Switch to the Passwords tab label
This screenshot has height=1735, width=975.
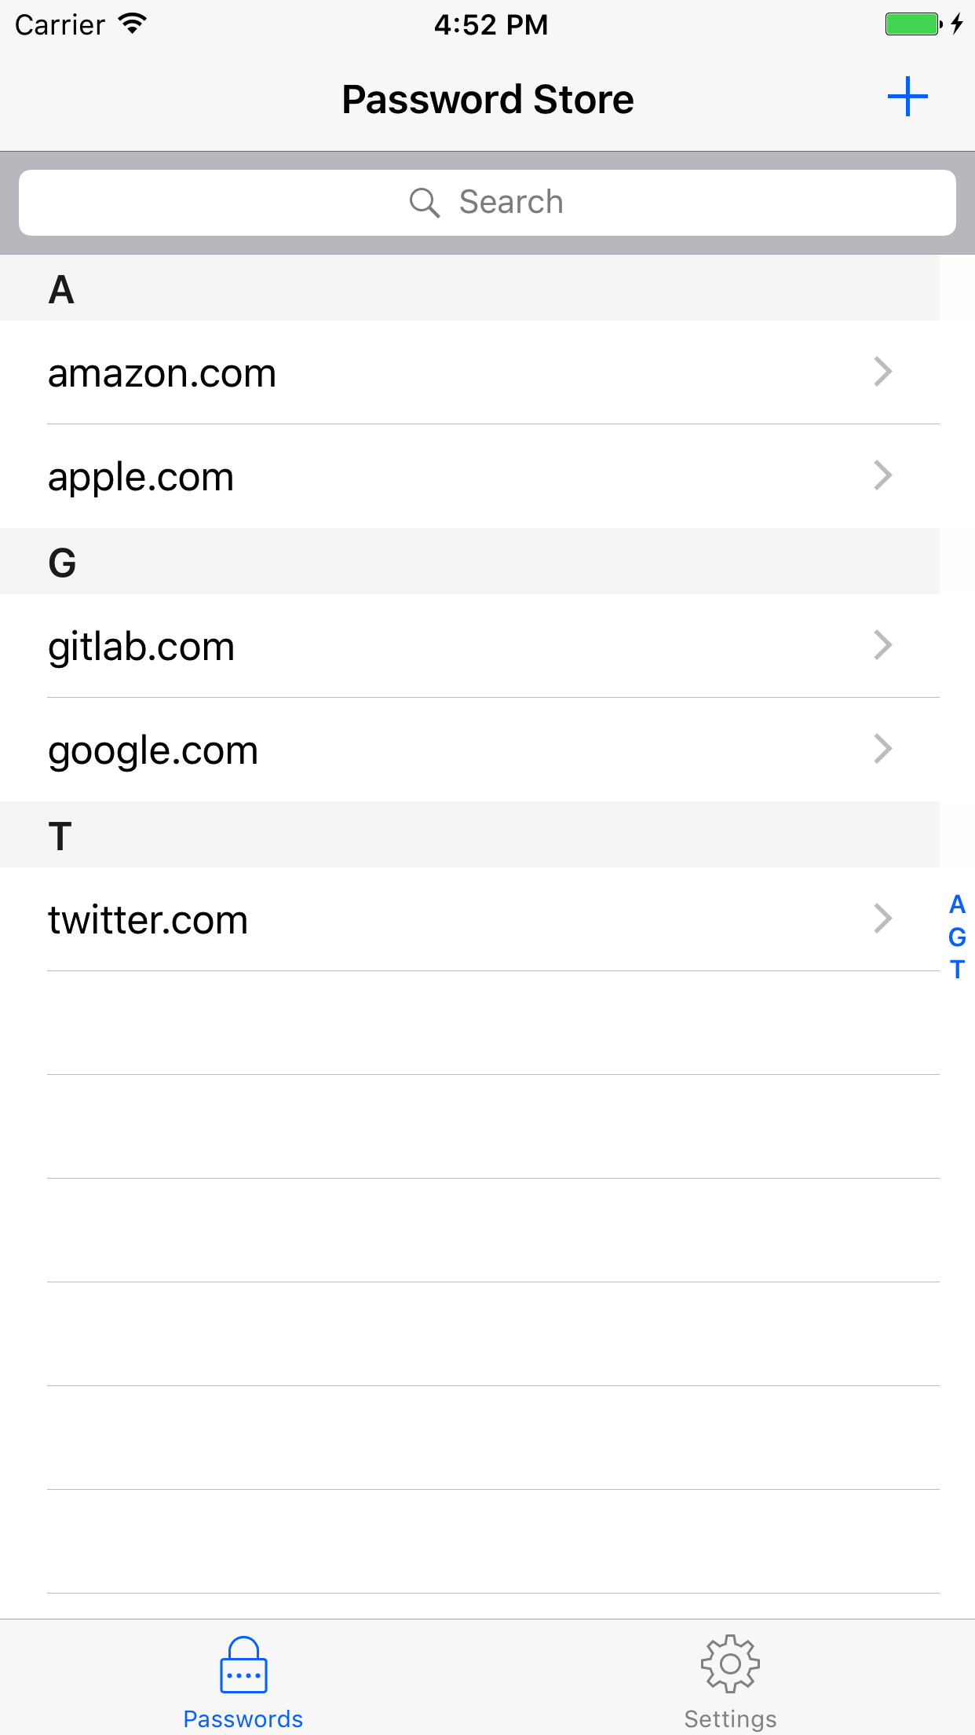tap(243, 1718)
